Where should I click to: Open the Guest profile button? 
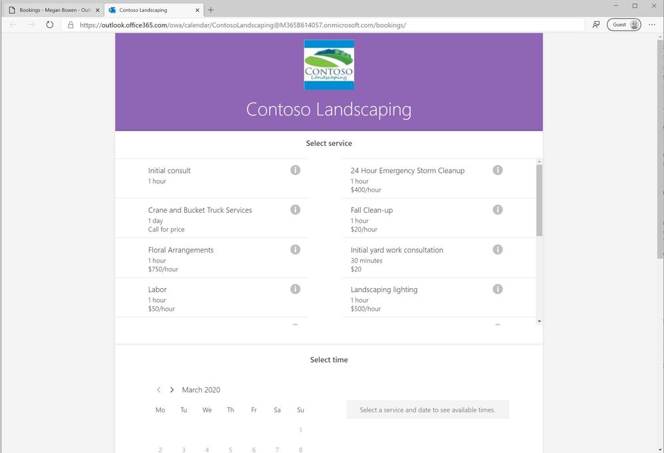point(623,25)
